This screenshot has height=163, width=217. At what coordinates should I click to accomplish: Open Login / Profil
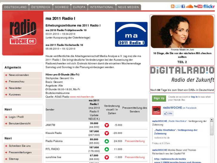tap(23, 117)
